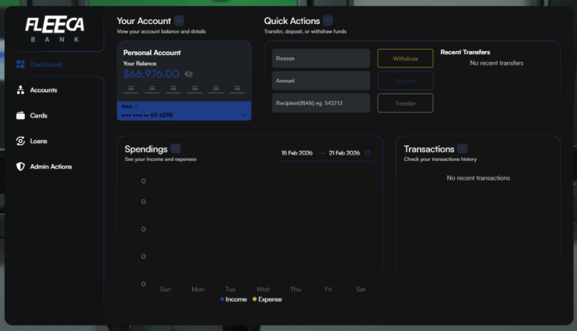Click the Sun label on chart axis
Viewport: 577px width, 331px height.
tap(165, 290)
